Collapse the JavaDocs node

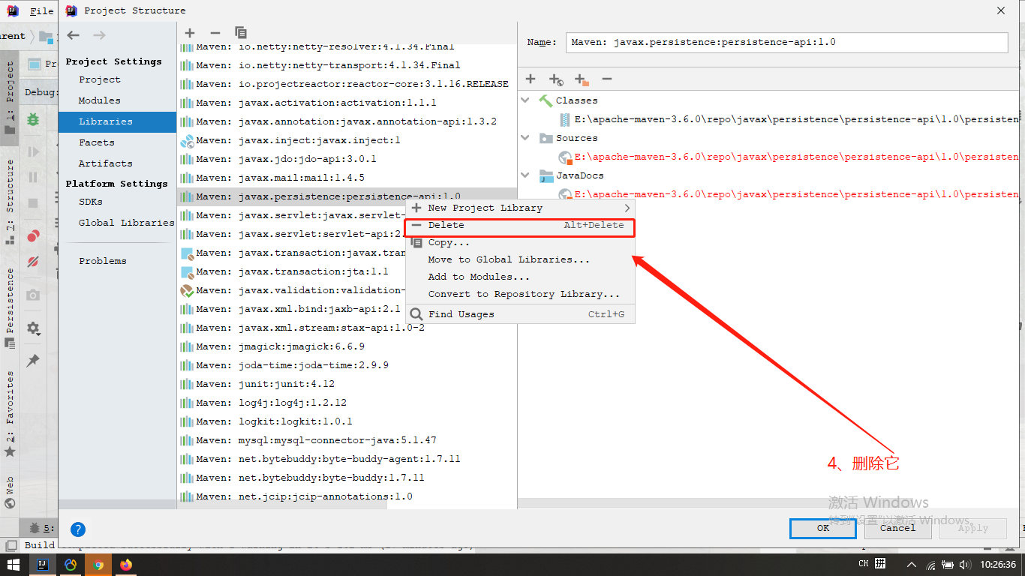click(x=526, y=175)
